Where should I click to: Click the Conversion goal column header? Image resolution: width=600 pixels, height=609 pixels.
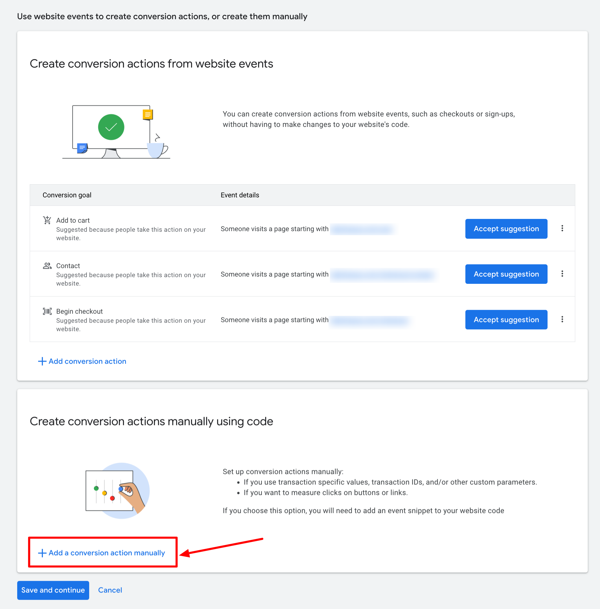click(67, 195)
